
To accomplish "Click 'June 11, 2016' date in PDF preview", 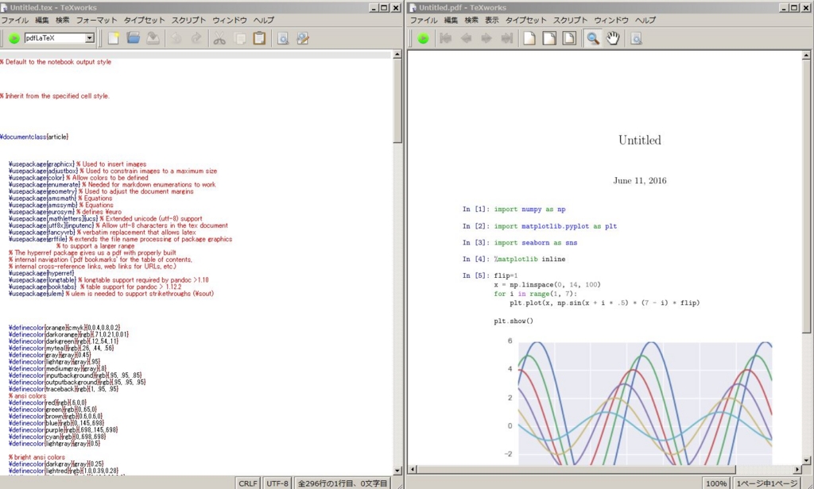I will (x=640, y=180).
